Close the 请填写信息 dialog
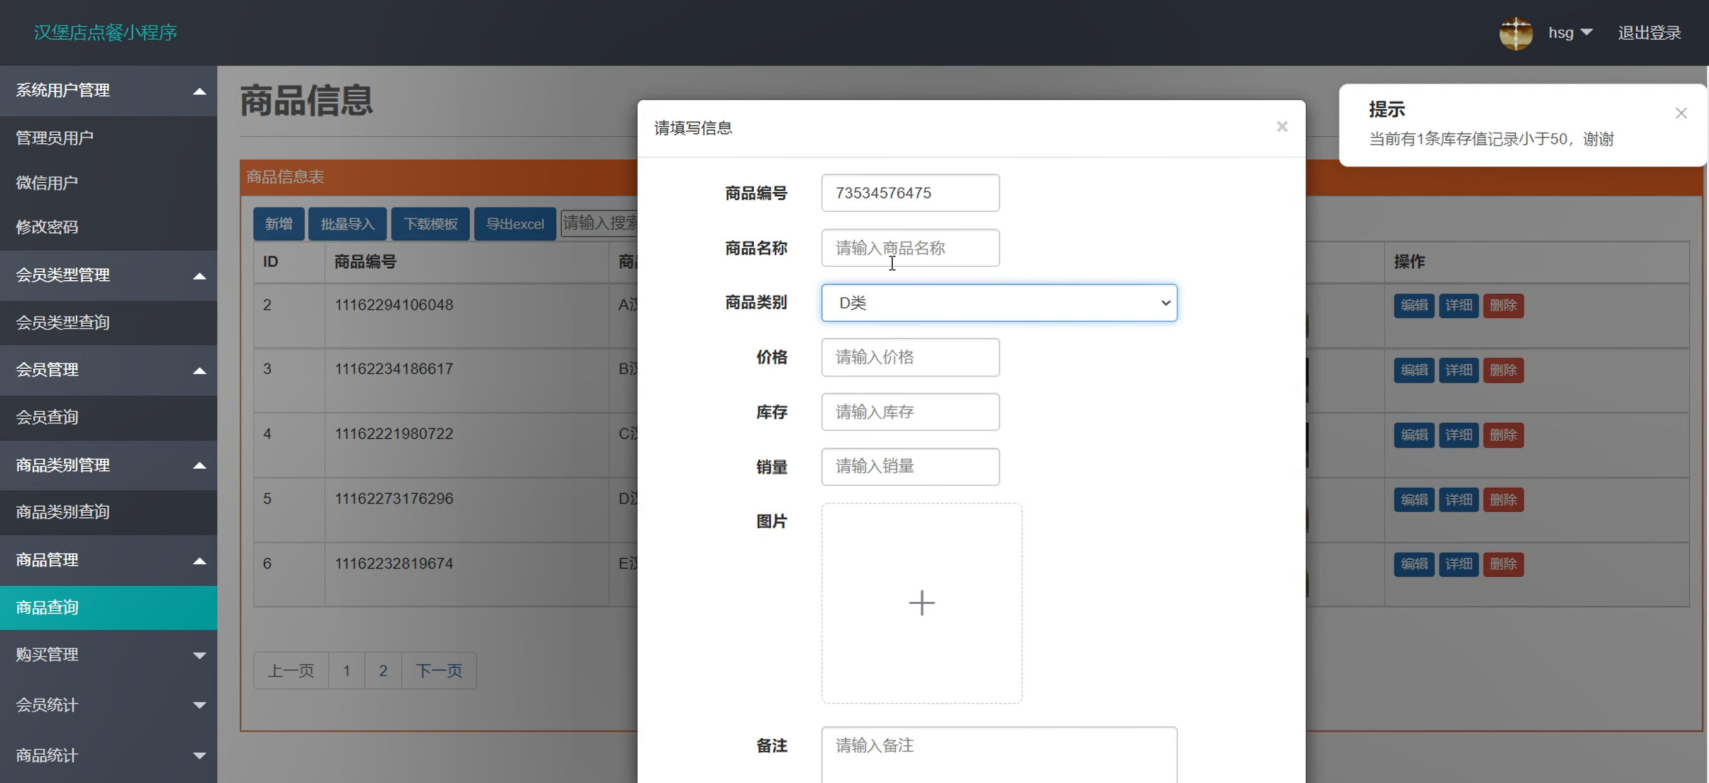Image resolution: width=1709 pixels, height=783 pixels. [1282, 127]
